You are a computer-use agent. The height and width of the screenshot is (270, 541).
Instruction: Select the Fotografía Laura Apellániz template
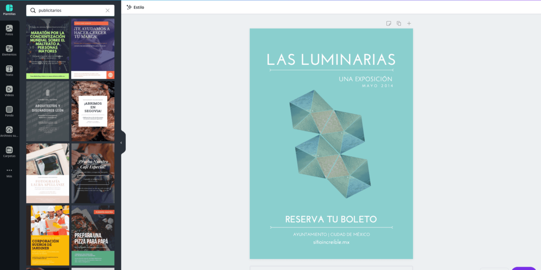[x=47, y=173]
